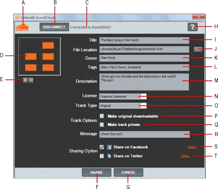Click the CANCEL button
This screenshot has height=189, width=218.
(128, 172)
